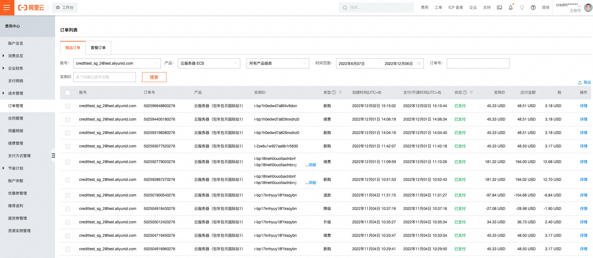Filter by 状态 column funnel icon
The image size is (593, 258).
(x=472, y=92)
